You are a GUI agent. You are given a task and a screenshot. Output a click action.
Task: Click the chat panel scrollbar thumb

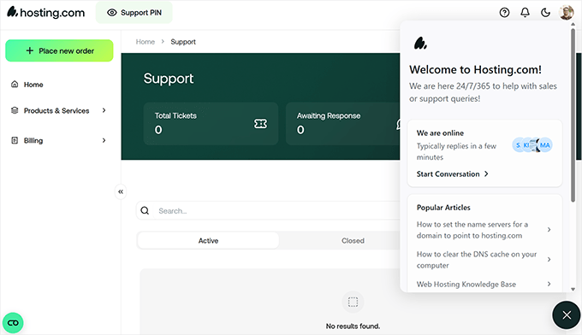click(x=573, y=115)
